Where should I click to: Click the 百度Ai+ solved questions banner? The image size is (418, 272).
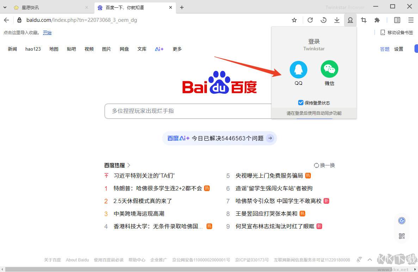219,138
